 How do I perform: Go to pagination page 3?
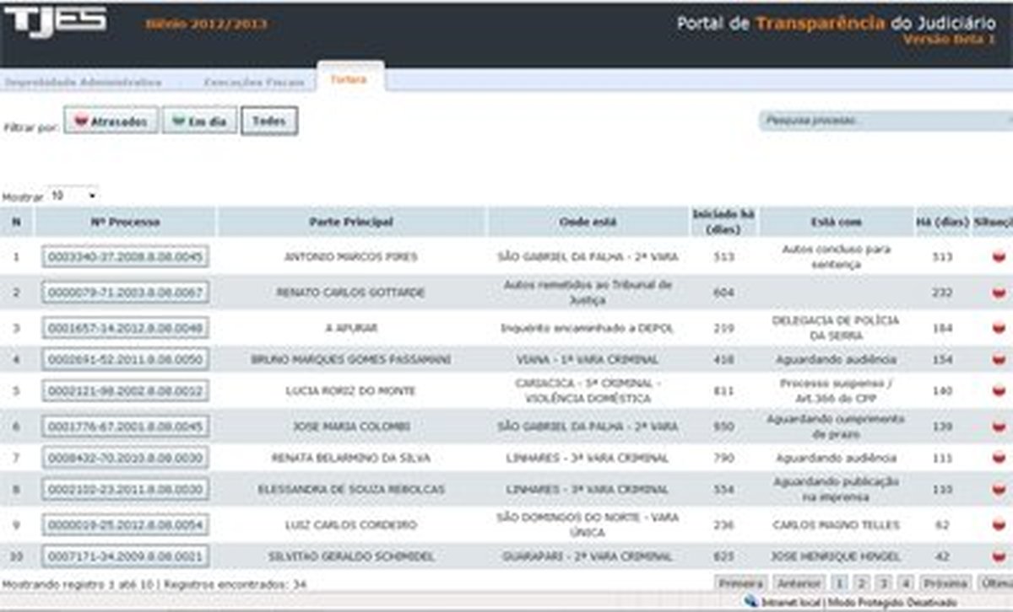click(x=883, y=583)
